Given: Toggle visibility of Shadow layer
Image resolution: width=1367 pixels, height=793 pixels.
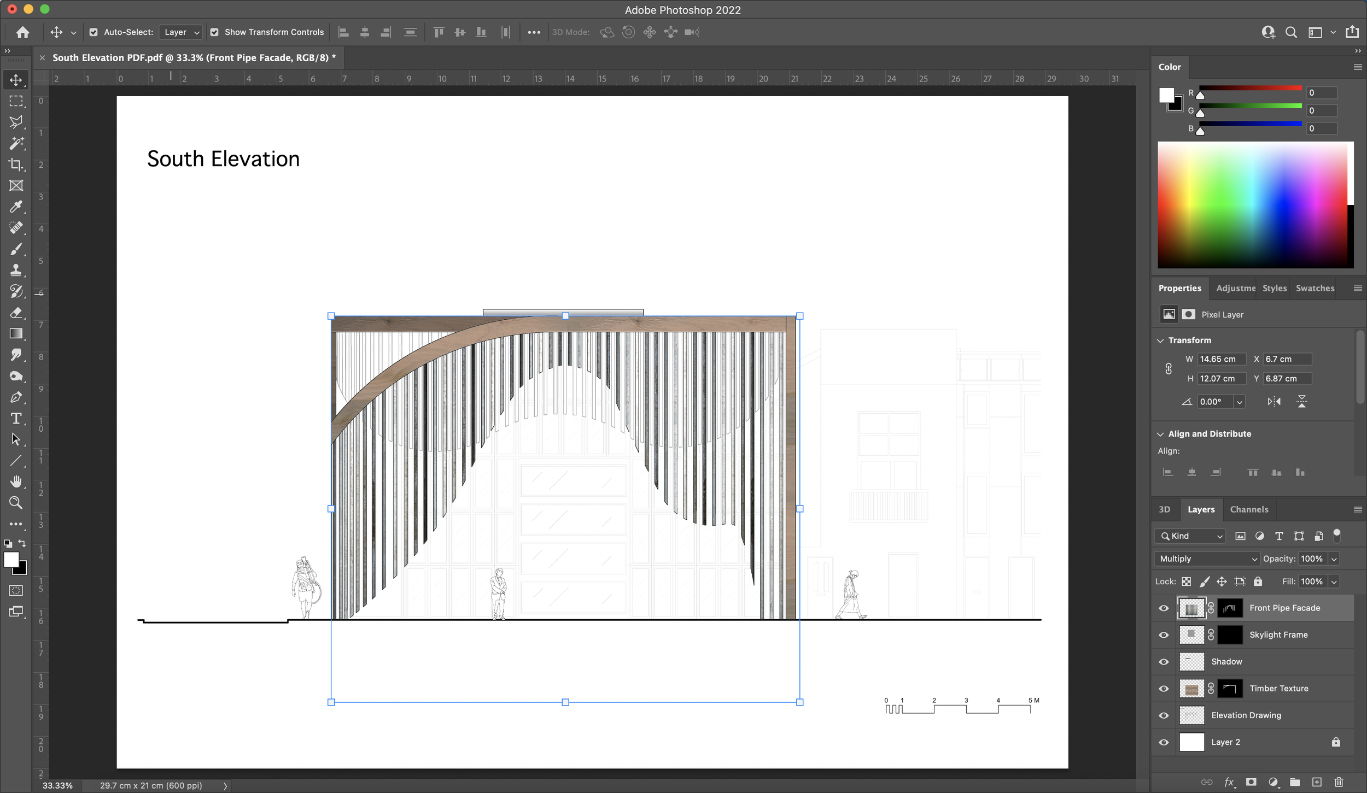Looking at the screenshot, I should tap(1164, 661).
